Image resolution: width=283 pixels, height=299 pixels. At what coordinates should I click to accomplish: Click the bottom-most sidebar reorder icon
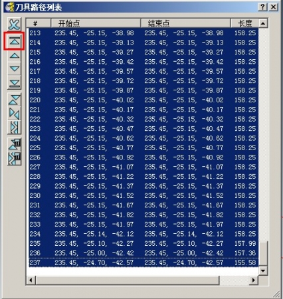(15, 159)
